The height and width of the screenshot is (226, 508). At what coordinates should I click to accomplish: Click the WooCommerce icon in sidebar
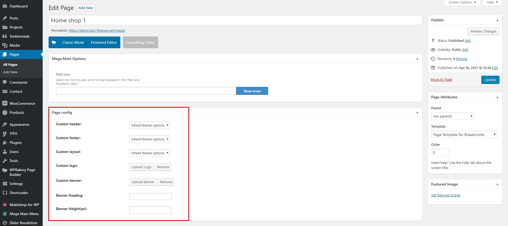[5, 103]
